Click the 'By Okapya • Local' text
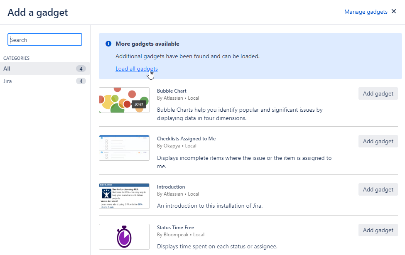Viewport: 405px width, 255px height. (177, 146)
